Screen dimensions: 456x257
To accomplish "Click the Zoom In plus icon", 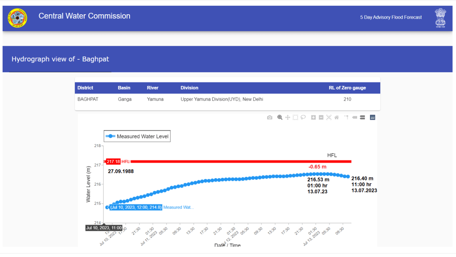I will tap(313, 118).
